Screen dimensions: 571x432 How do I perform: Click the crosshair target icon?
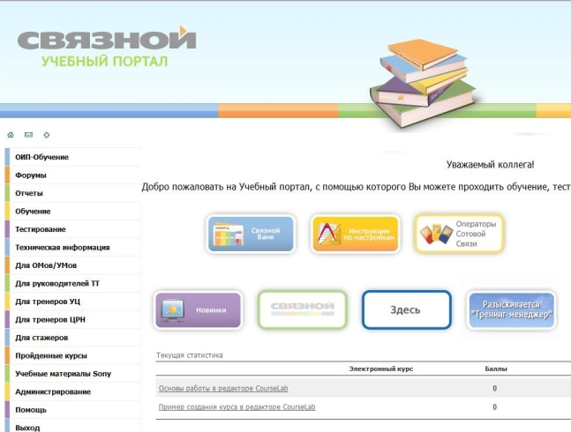coord(46,135)
